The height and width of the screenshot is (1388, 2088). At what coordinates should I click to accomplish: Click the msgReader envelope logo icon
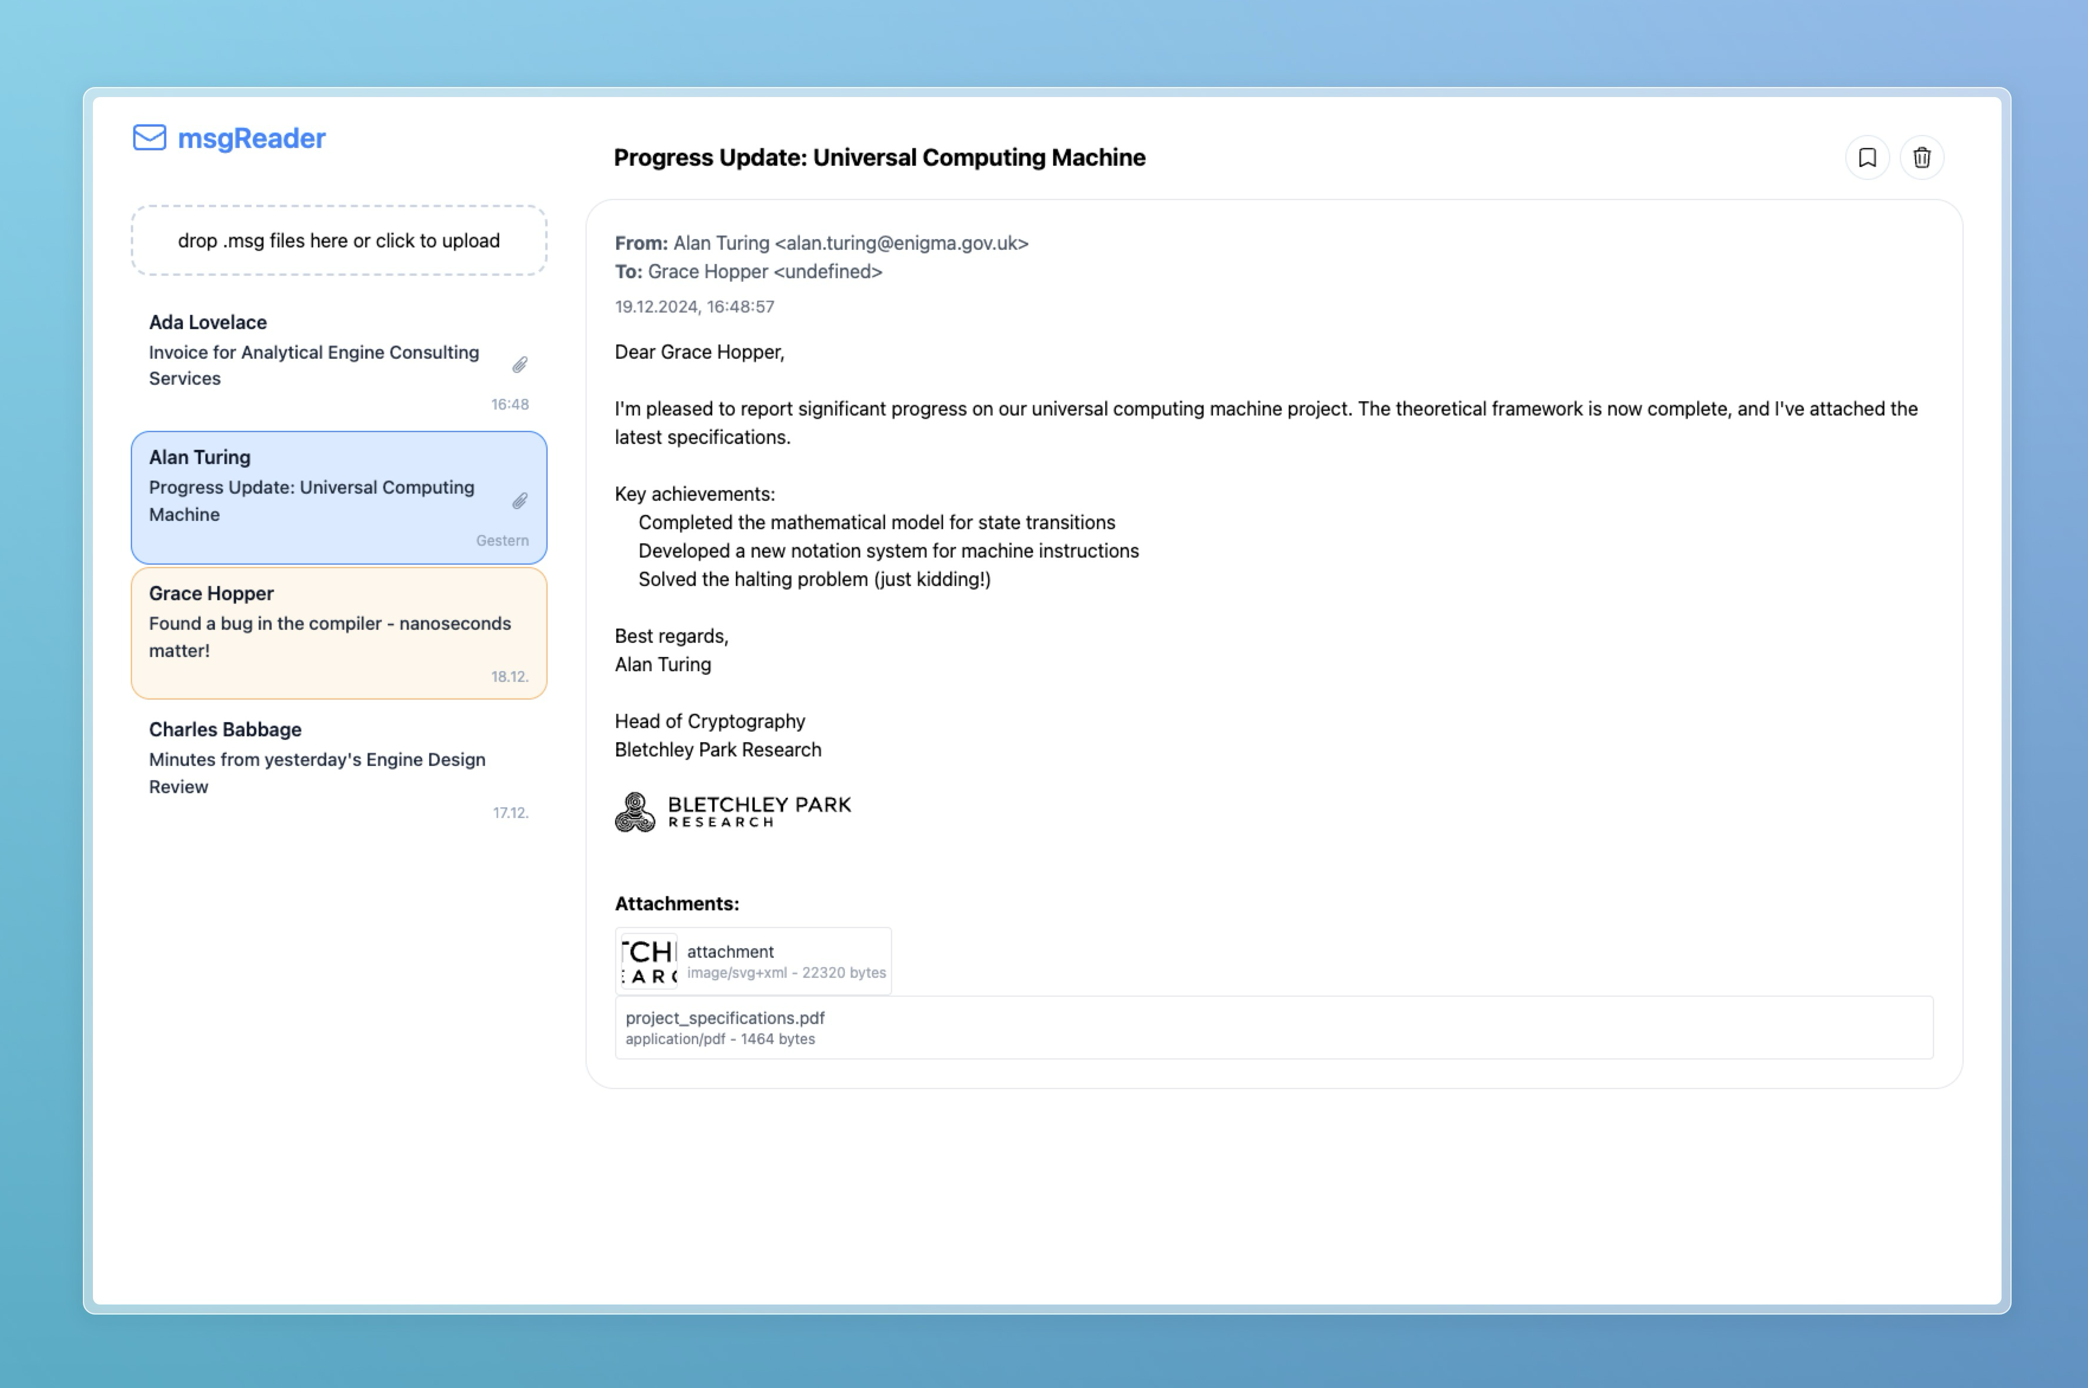point(150,137)
